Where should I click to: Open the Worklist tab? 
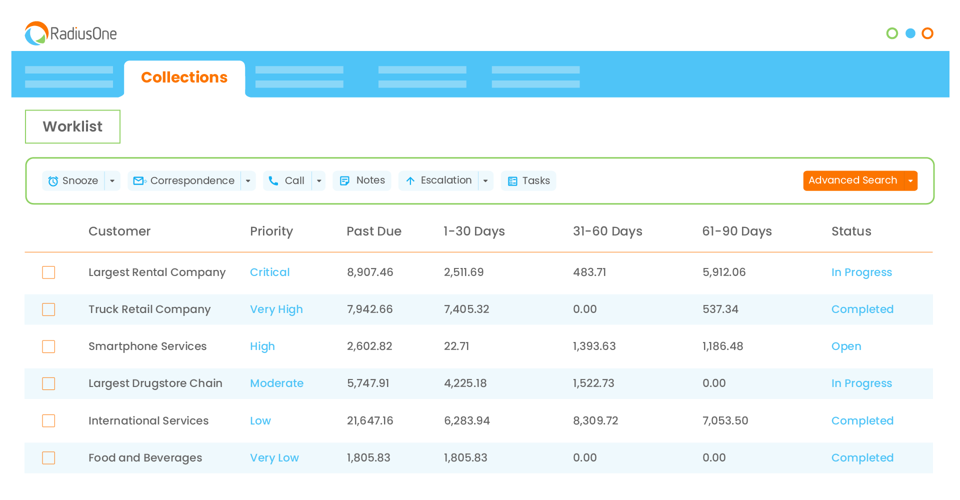(72, 126)
